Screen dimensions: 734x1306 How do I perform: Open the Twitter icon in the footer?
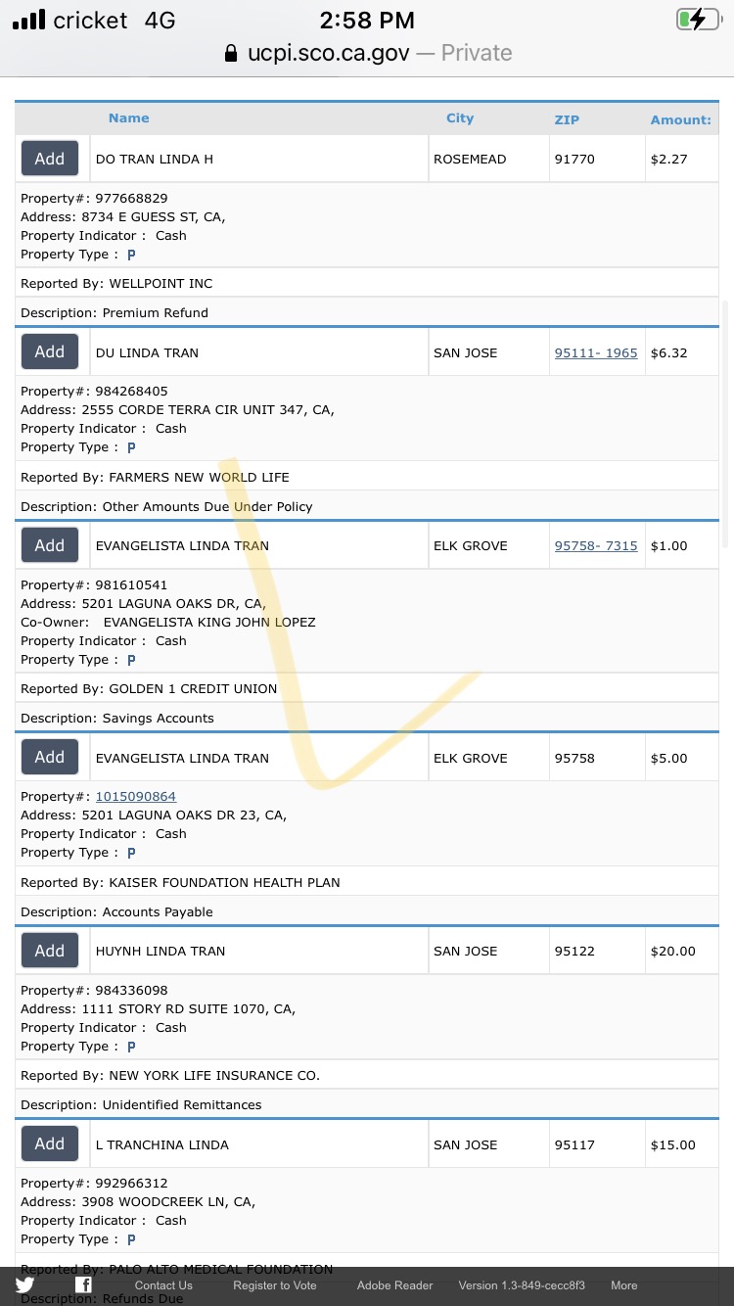pyautogui.click(x=24, y=1285)
